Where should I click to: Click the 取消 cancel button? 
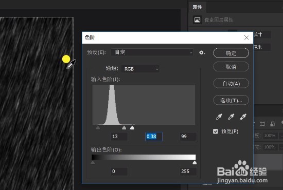point(231,67)
